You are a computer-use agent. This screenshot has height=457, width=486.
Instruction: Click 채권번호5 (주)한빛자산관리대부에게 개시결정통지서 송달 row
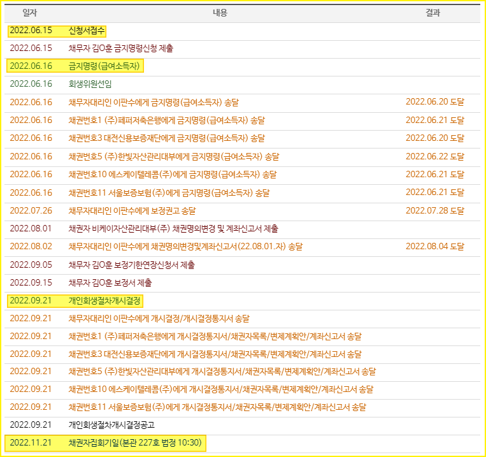pyautogui.click(x=243, y=372)
